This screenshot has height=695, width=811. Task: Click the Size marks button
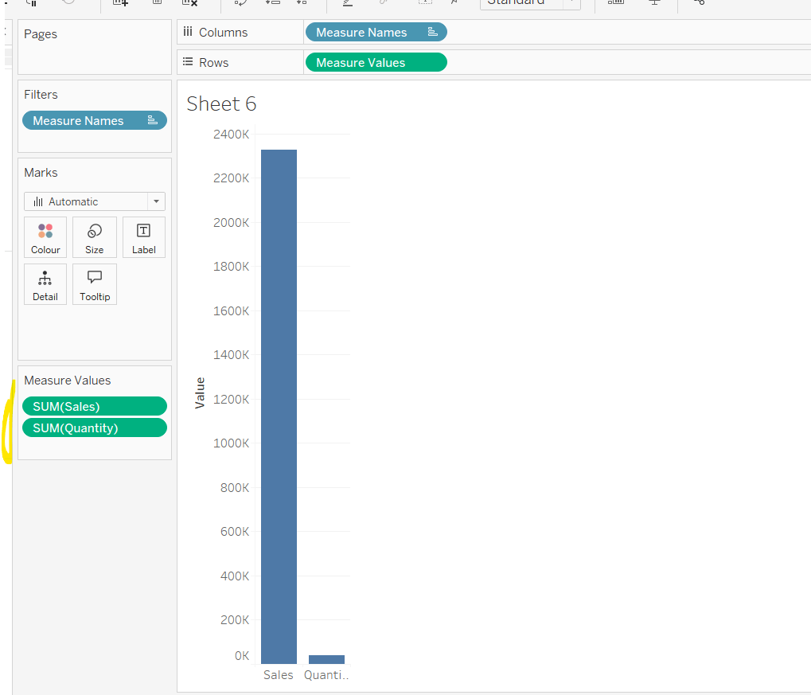point(94,237)
